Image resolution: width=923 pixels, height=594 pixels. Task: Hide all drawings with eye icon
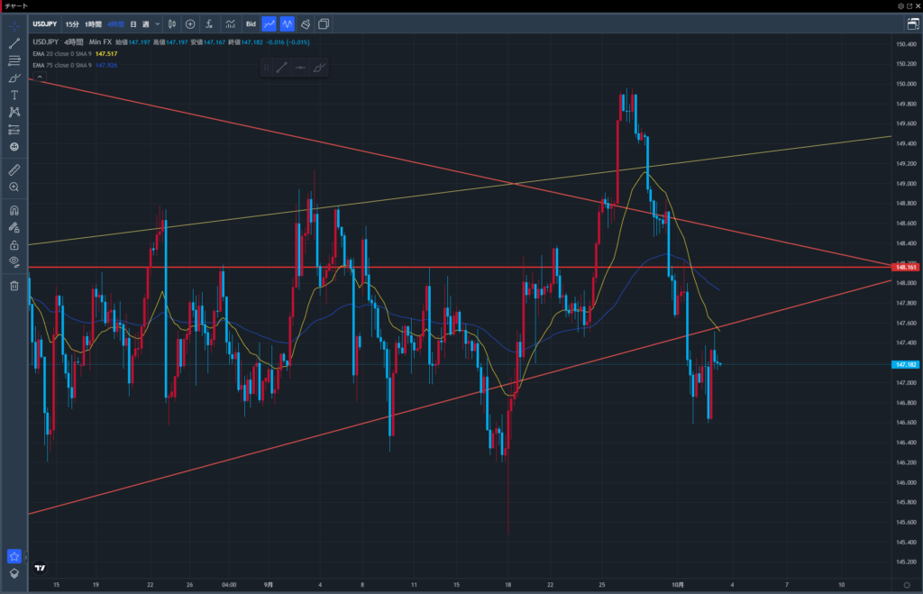pos(14,261)
